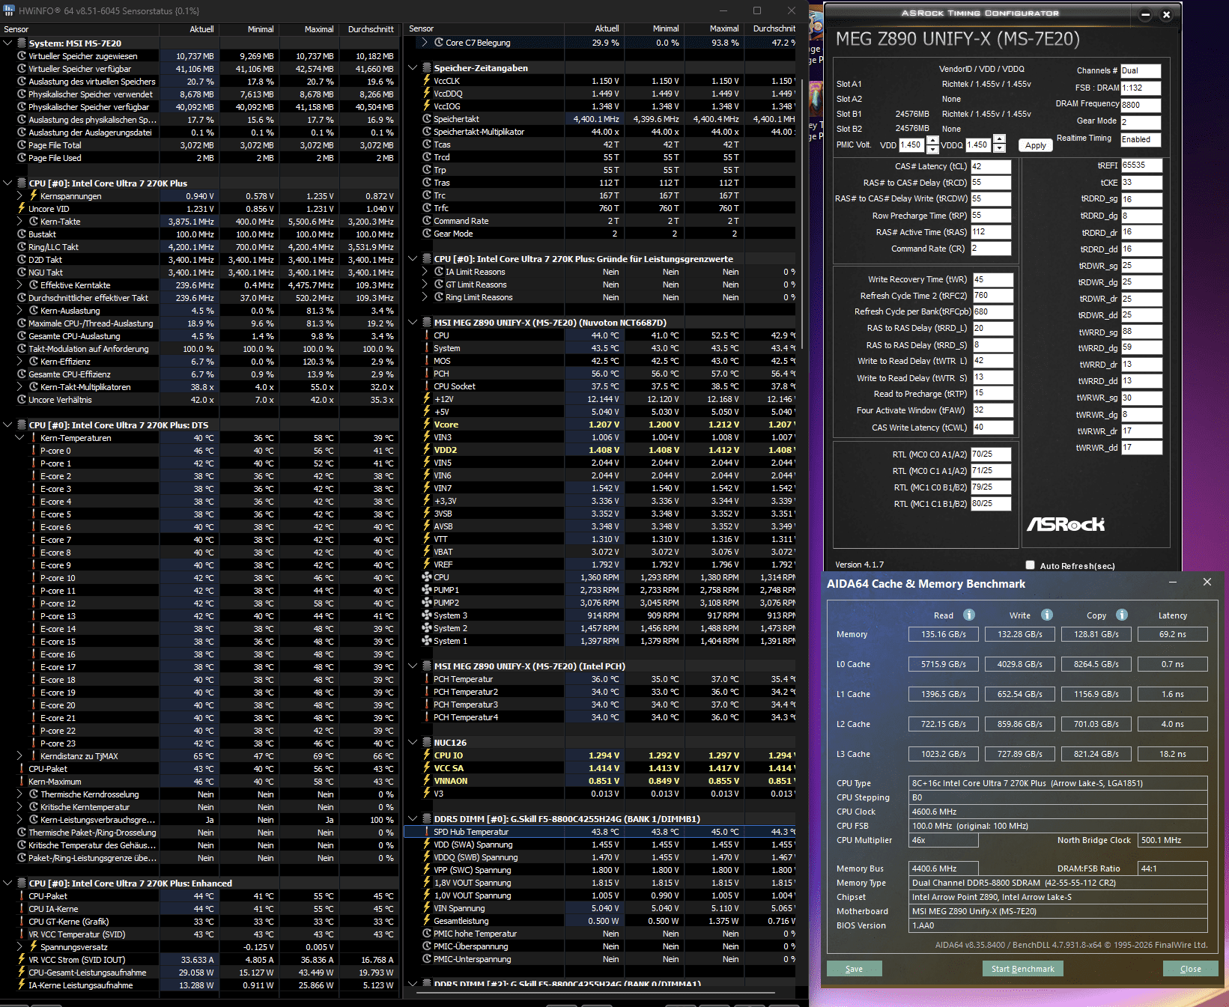Click the Durchschnitt column header in left panel

pos(371,29)
